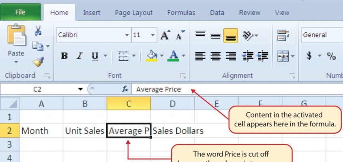
Task: Open the Borders dropdown arrow
Action: (x=134, y=56)
